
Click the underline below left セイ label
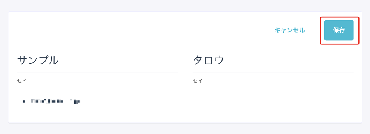click(97, 89)
